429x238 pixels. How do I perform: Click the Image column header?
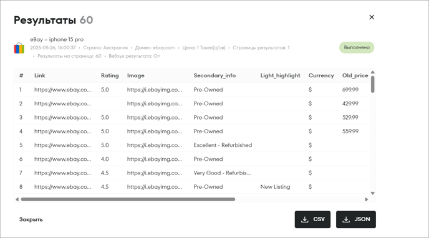[x=136, y=75]
